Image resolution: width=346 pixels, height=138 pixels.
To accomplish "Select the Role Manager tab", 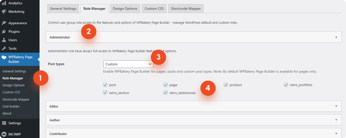I will click(94, 9).
